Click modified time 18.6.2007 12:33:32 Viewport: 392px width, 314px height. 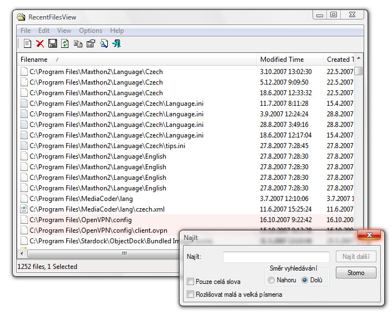286,93
